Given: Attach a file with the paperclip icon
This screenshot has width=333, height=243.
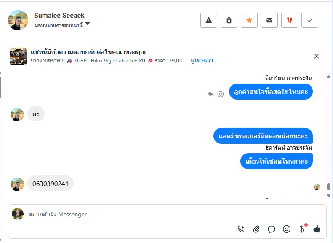Looking at the screenshot, I should click(256, 229).
